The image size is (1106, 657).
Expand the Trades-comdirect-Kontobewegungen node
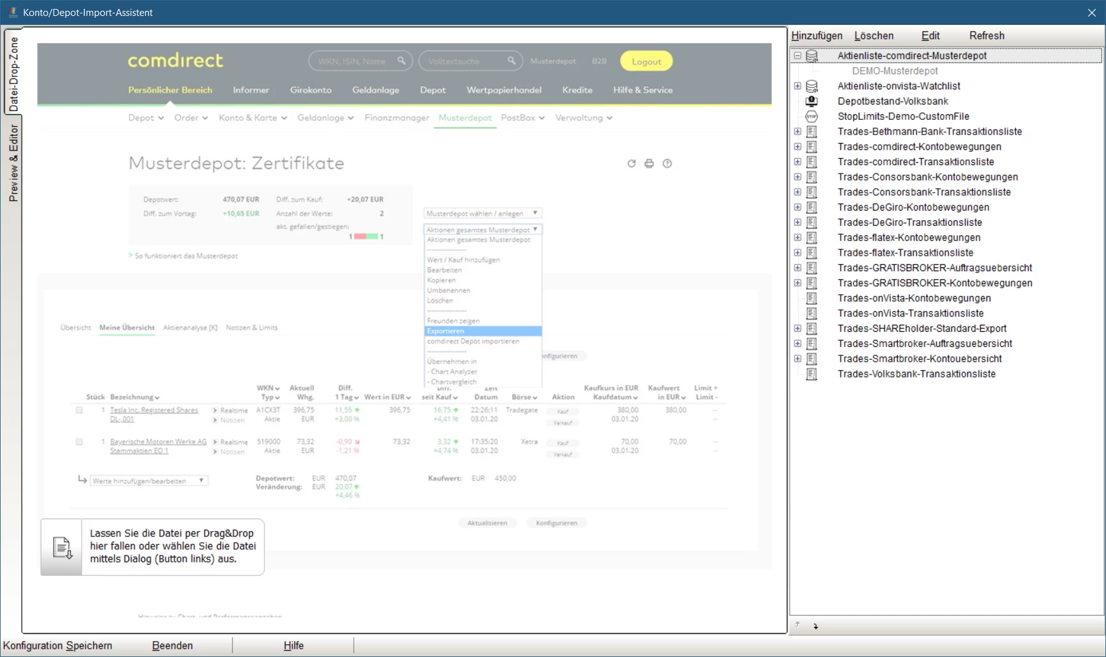click(798, 147)
